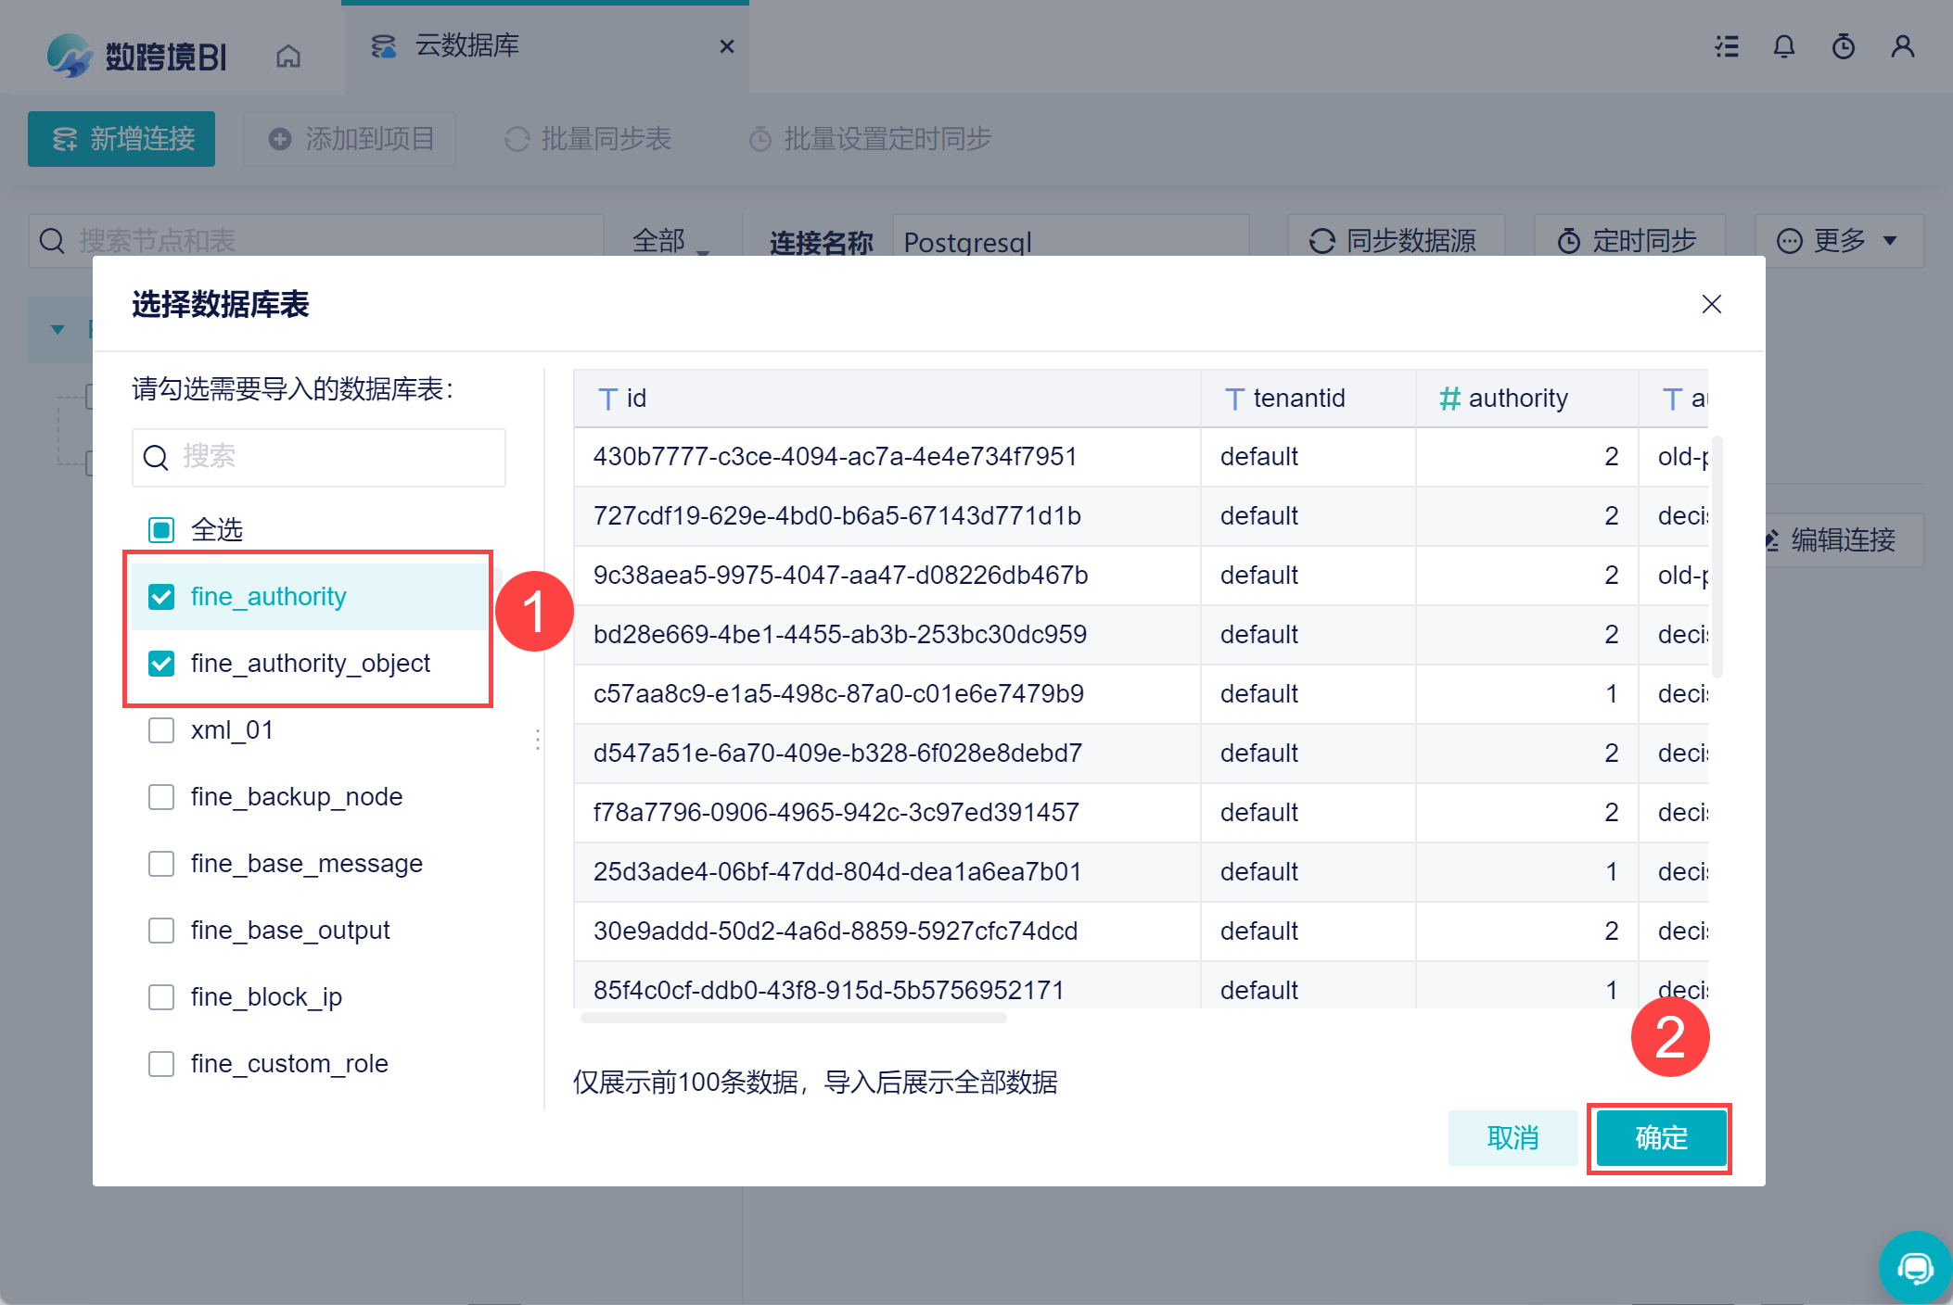This screenshot has height=1305, width=1953.
Task: Open user profile icon
Action: click(x=1903, y=47)
